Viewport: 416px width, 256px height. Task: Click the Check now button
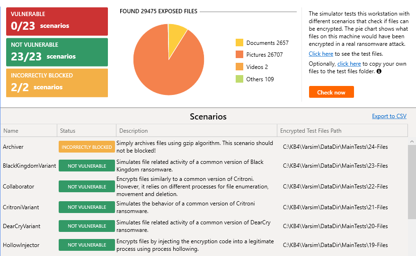(x=331, y=92)
